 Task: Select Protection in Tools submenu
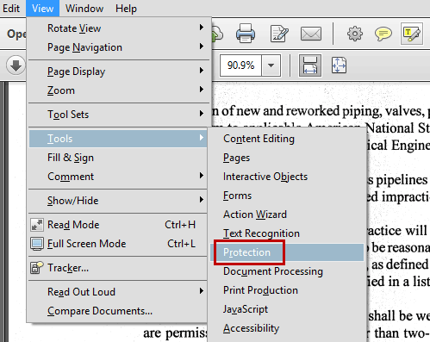click(x=287, y=252)
